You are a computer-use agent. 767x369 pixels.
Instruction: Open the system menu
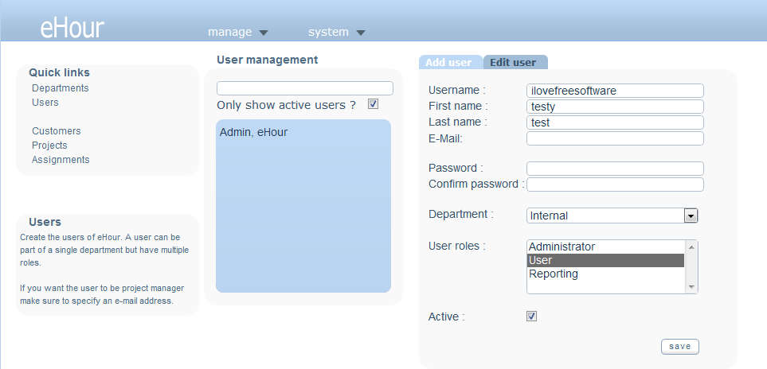click(336, 33)
